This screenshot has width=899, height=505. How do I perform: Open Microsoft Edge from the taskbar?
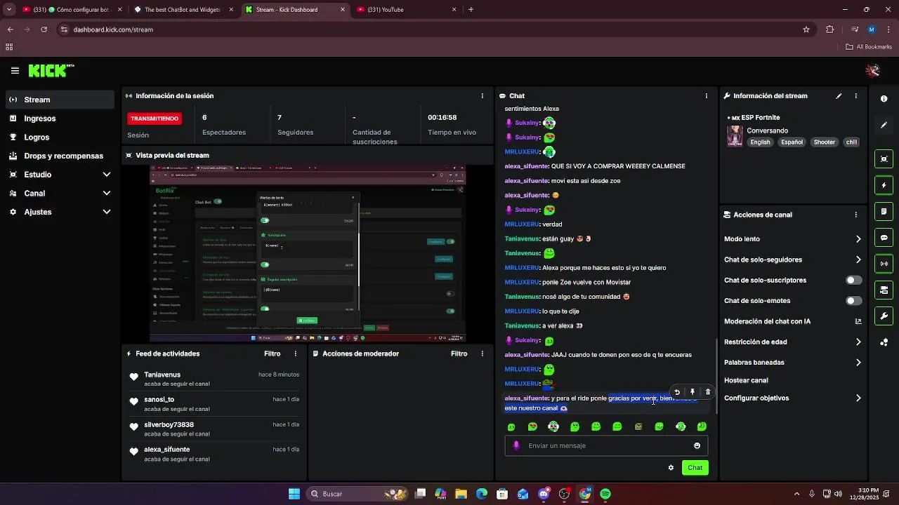pos(481,494)
